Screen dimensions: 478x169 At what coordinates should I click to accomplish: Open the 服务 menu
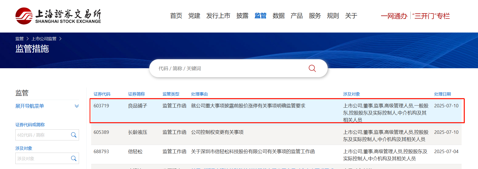pyautogui.click(x=315, y=16)
